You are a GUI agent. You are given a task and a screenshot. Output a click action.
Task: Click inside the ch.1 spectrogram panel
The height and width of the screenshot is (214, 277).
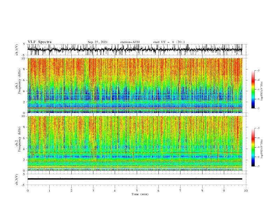coord(135,85)
